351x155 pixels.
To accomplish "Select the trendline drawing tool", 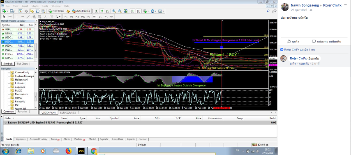I will [x=28, y=16].
